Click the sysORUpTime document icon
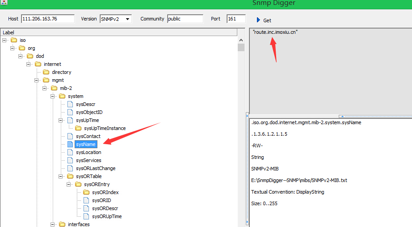The width and height of the screenshot is (412, 227). click(x=86, y=216)
